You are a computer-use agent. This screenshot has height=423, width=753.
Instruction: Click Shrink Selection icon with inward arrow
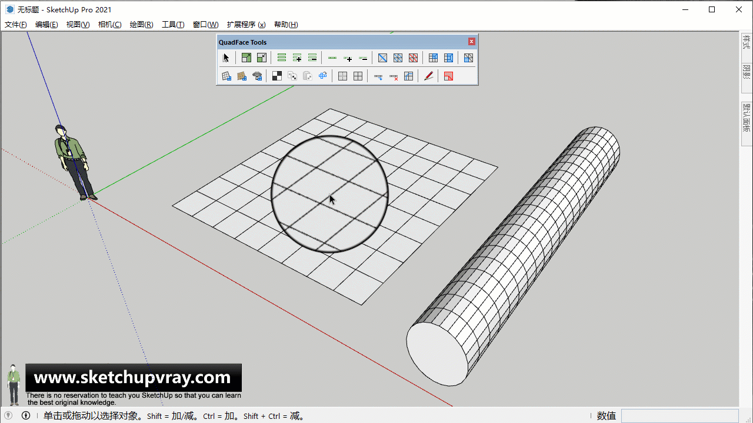coord(262,58)
